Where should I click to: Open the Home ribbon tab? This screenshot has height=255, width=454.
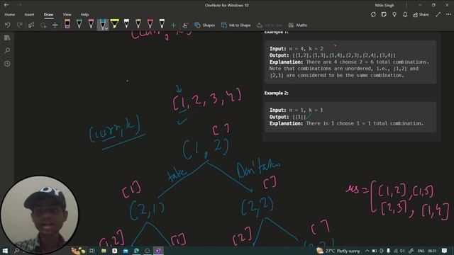coord(9,14)
